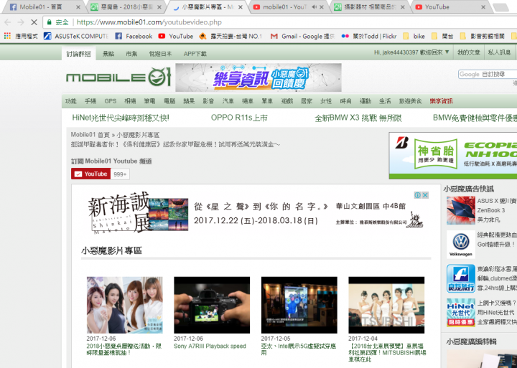Select 討論群組 nav tab
This screenshot has height=368, width=517.
pyautogui.click(x=78, y=54)
